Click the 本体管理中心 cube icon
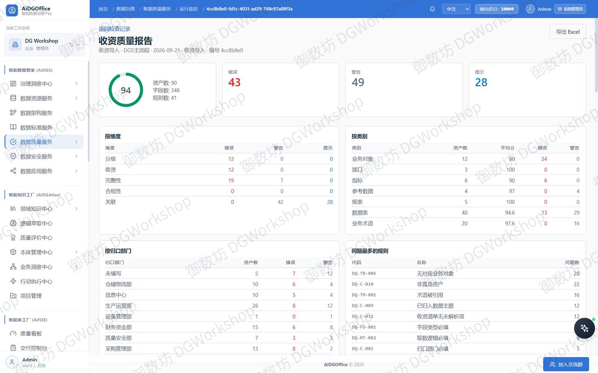This screenshot has height=373, width=598. coord(13,252)
